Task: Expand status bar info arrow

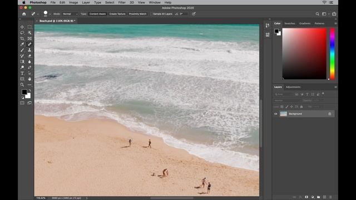Action: [x=87, y=198]
